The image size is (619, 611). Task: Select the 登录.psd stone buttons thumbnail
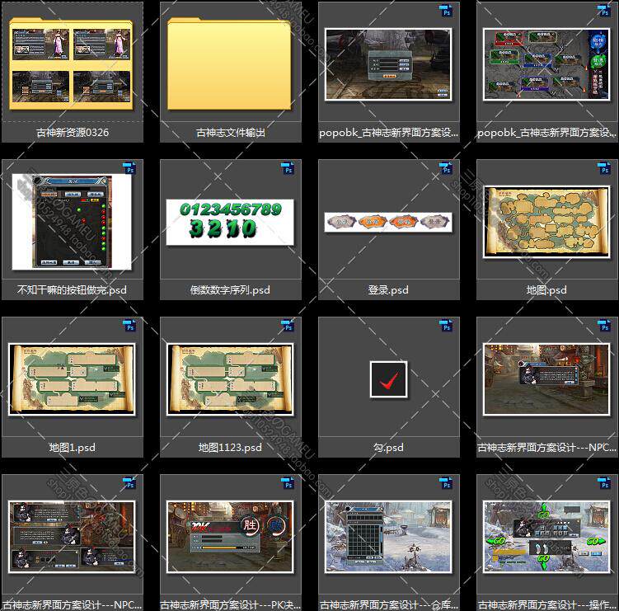click(x=388, y=222)
